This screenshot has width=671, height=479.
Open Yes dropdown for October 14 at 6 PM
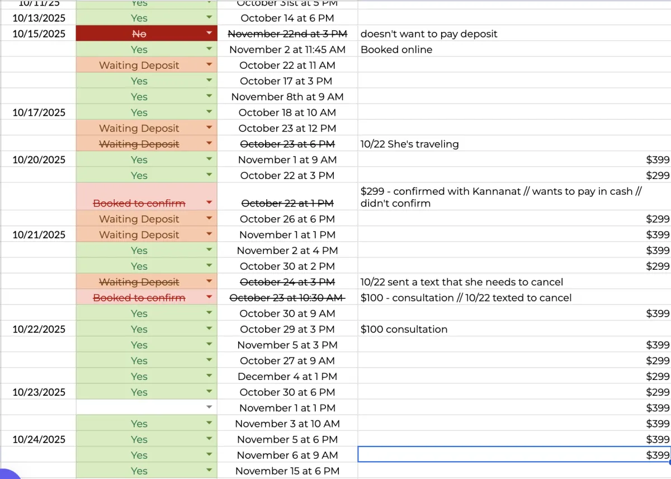coord(209,18)
